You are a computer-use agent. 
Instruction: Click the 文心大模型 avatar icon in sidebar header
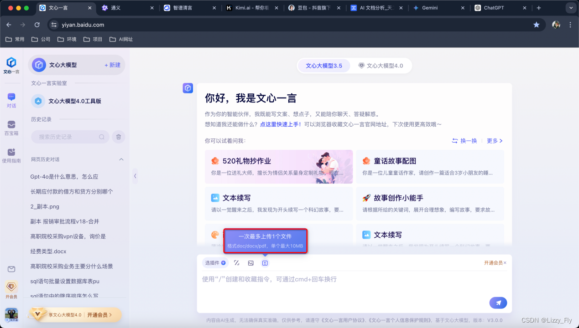[x=39, y=65]
